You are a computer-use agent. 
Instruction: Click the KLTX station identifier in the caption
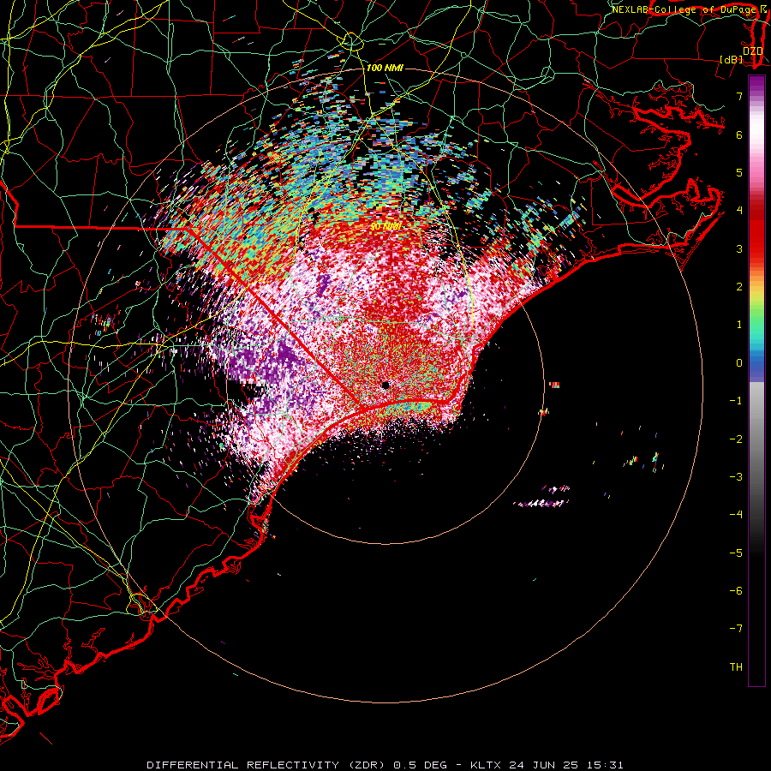(486, 765)
